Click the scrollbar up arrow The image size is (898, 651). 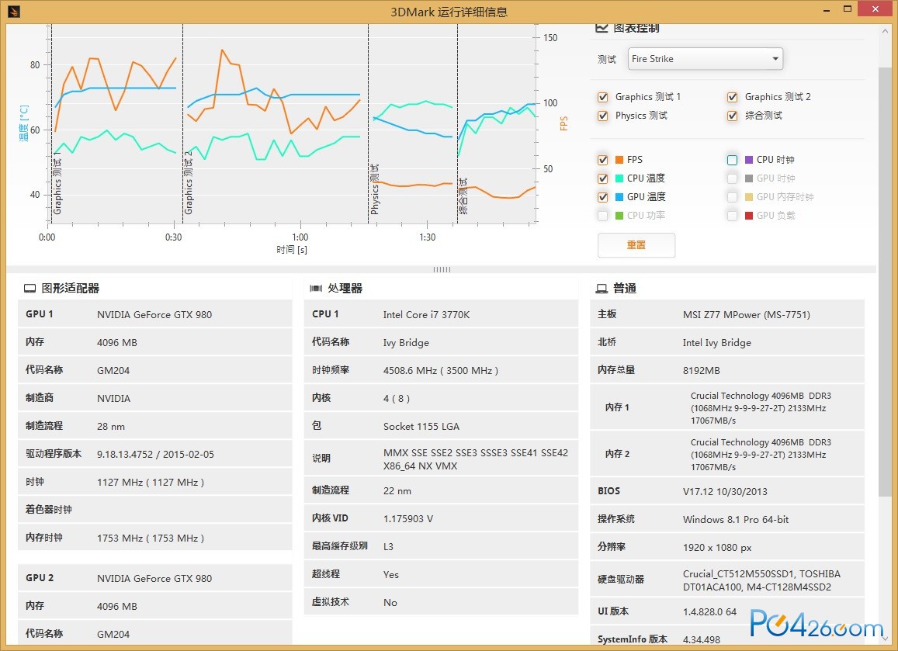(886, 31)
